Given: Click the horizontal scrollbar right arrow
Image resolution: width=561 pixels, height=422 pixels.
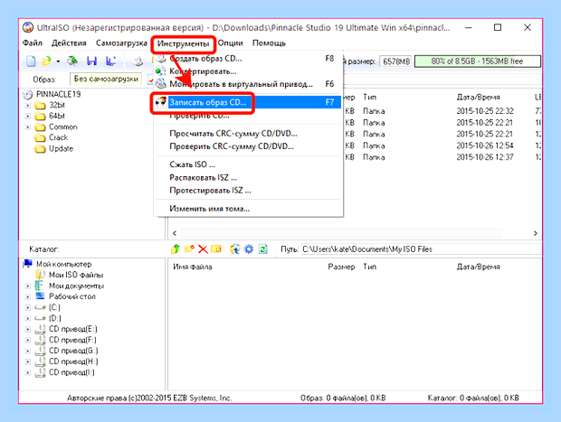Looking at the screenshot, I should [x=536, y=233].
